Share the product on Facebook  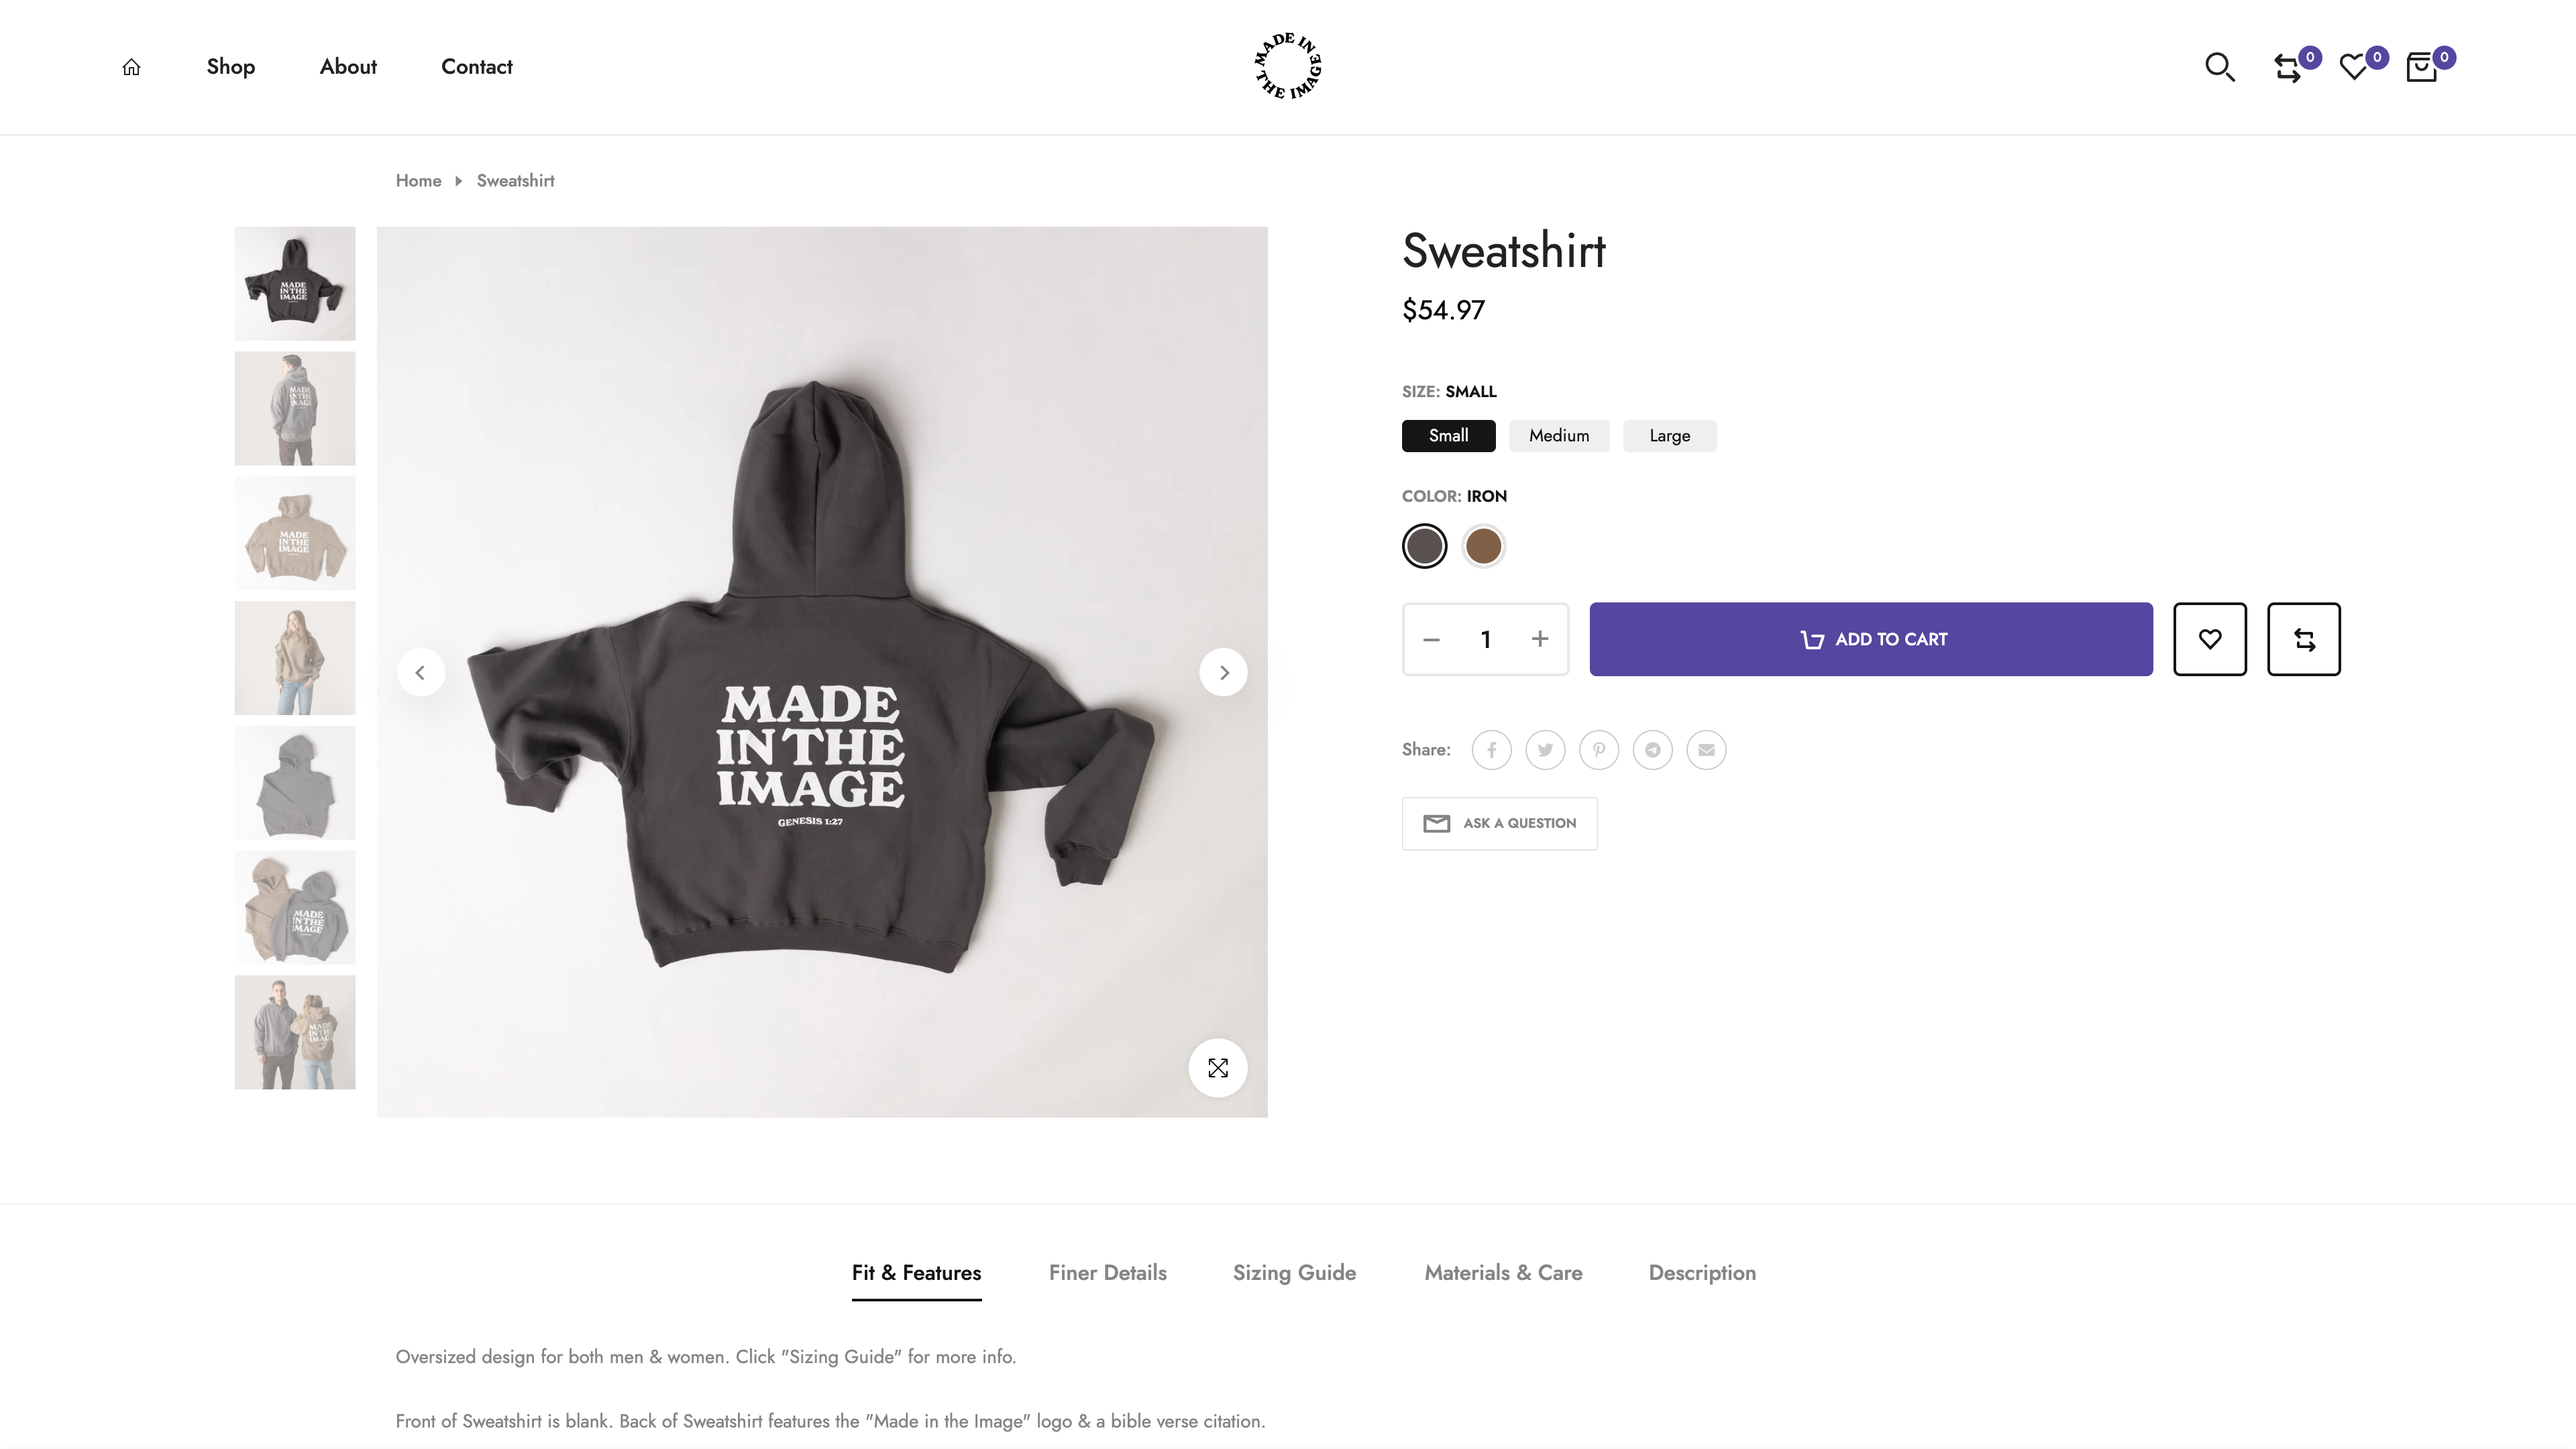click(x=1491, y=749)
